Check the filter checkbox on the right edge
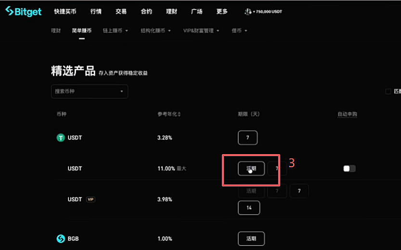The image size is (401, 250). click(388, 92)
